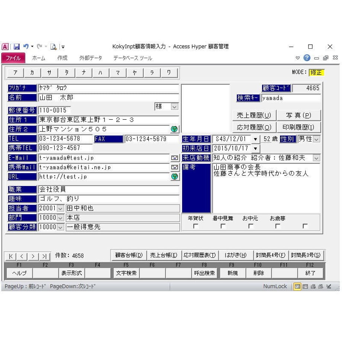Click the mail icon next to E-Mail field
The width and height of the screenshot is (342, 342).
(x=174, y=158)
